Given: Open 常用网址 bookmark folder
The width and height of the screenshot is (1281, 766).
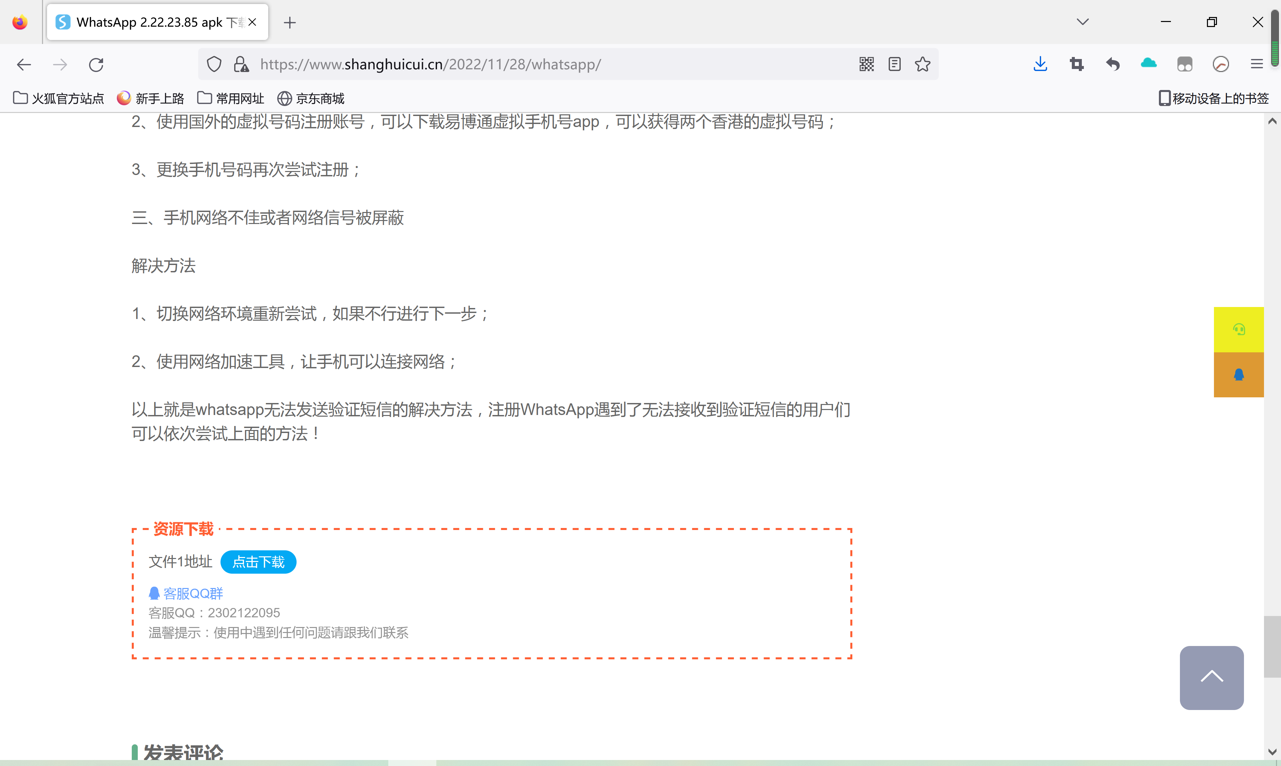Looking at the screenshot, I should [231, 98].
